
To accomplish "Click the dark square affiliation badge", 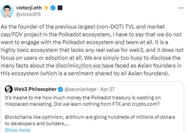I will tap(60, 8).
